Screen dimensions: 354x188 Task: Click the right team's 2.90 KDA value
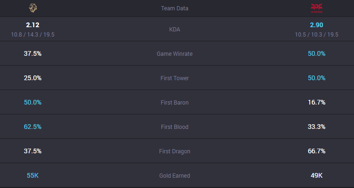(316, 25)
